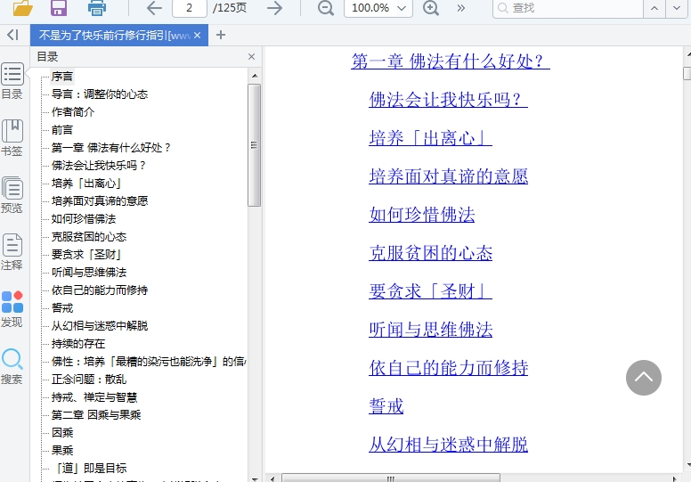Select 从幻相与迷惑中解脱 in the outline
Screen dimensions: 691x482
click(x=100, y=326)
